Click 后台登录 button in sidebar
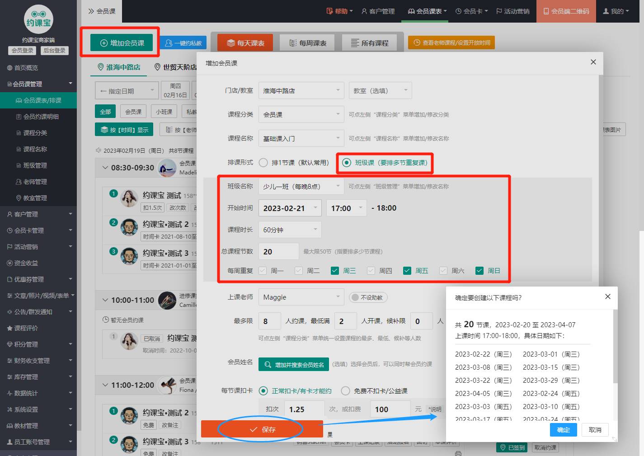644x456 pixels. coord(54,51)
